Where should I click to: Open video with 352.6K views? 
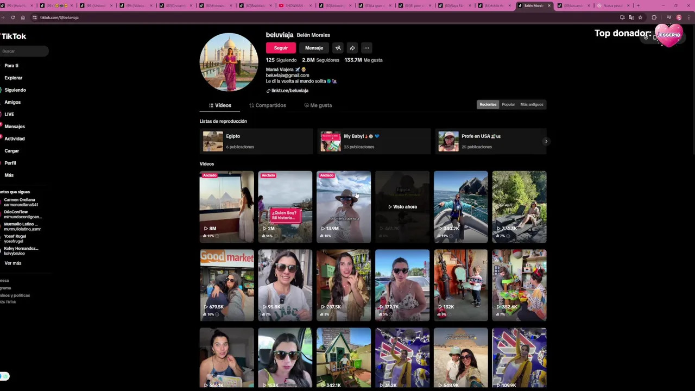click(x=520, y=285)
